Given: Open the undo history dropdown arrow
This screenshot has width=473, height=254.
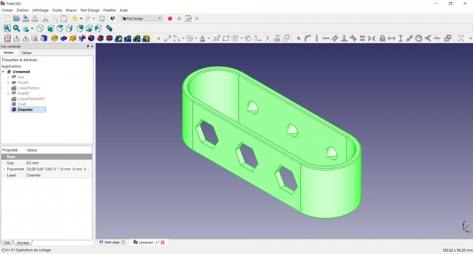Looking at the screenshot, I should coord(81,19).
